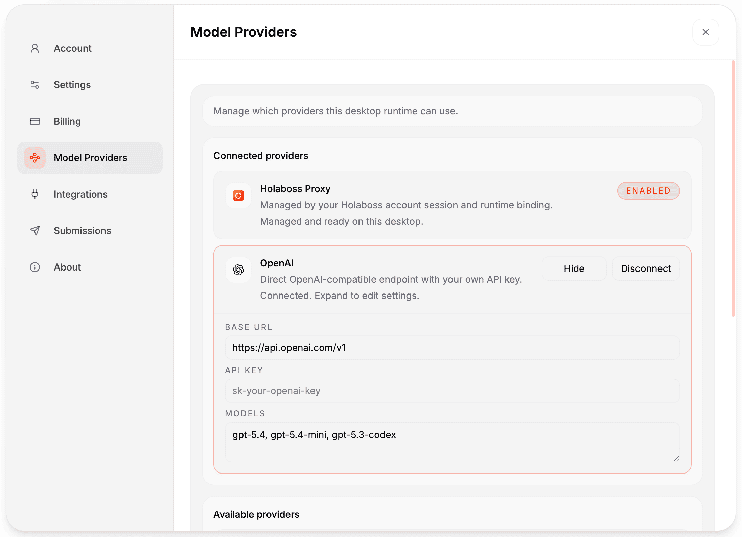Select the Submissions paper plane icon
The image size is (742, 537).
click(35, 230)
